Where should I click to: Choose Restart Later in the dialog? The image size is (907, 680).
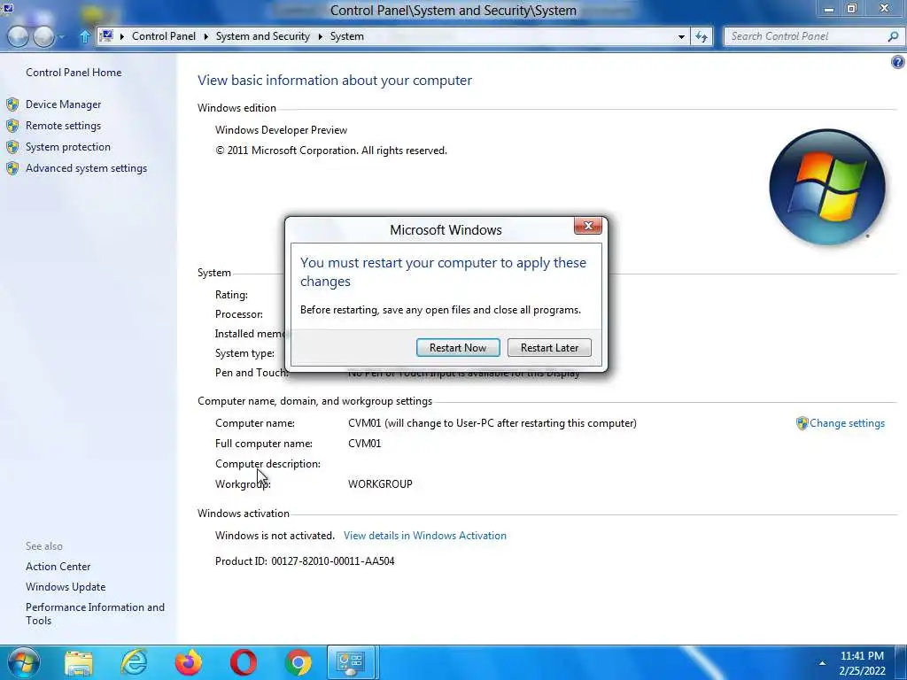click(549, 347)
